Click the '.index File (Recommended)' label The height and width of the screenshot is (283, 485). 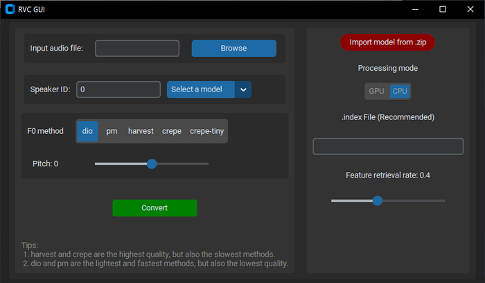click(x=388, y=117)
